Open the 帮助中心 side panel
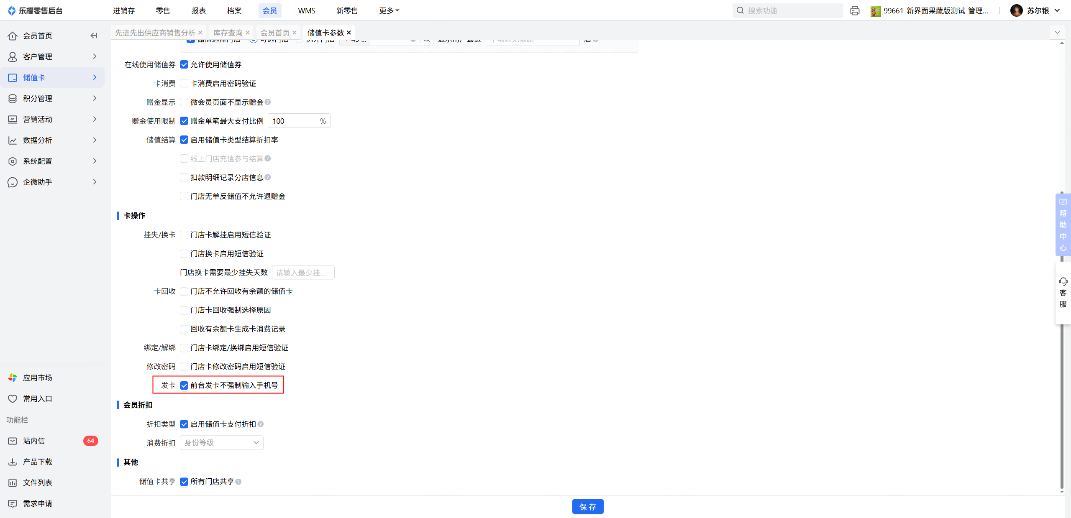The height and width of the screenshot is (518, 1071). [1063, 225]
